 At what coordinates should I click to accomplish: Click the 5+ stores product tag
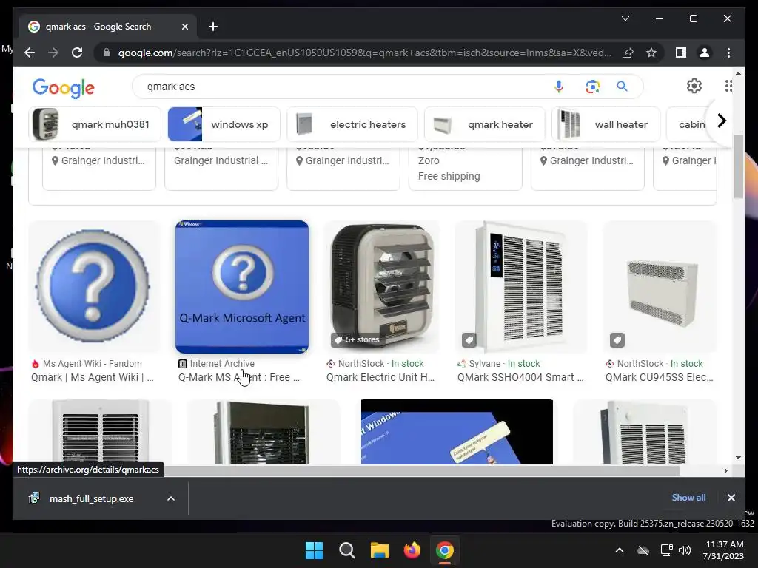pos(356,339)
